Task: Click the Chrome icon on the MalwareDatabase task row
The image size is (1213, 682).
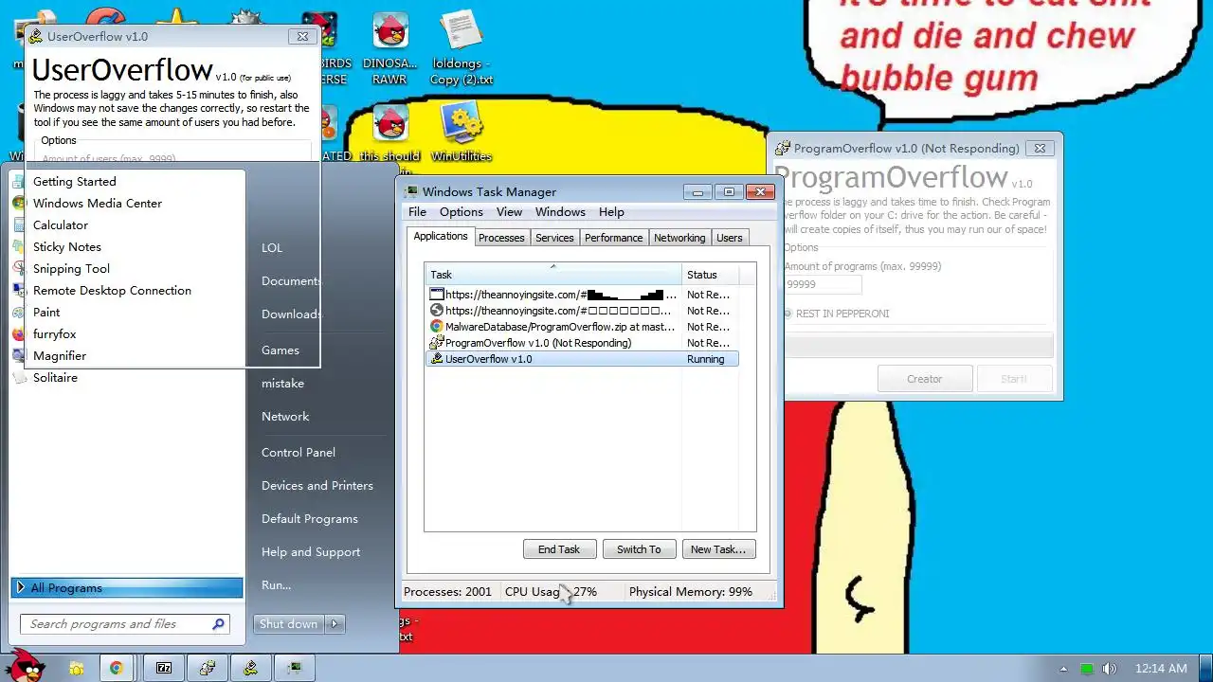Action: tap(437, 327)
